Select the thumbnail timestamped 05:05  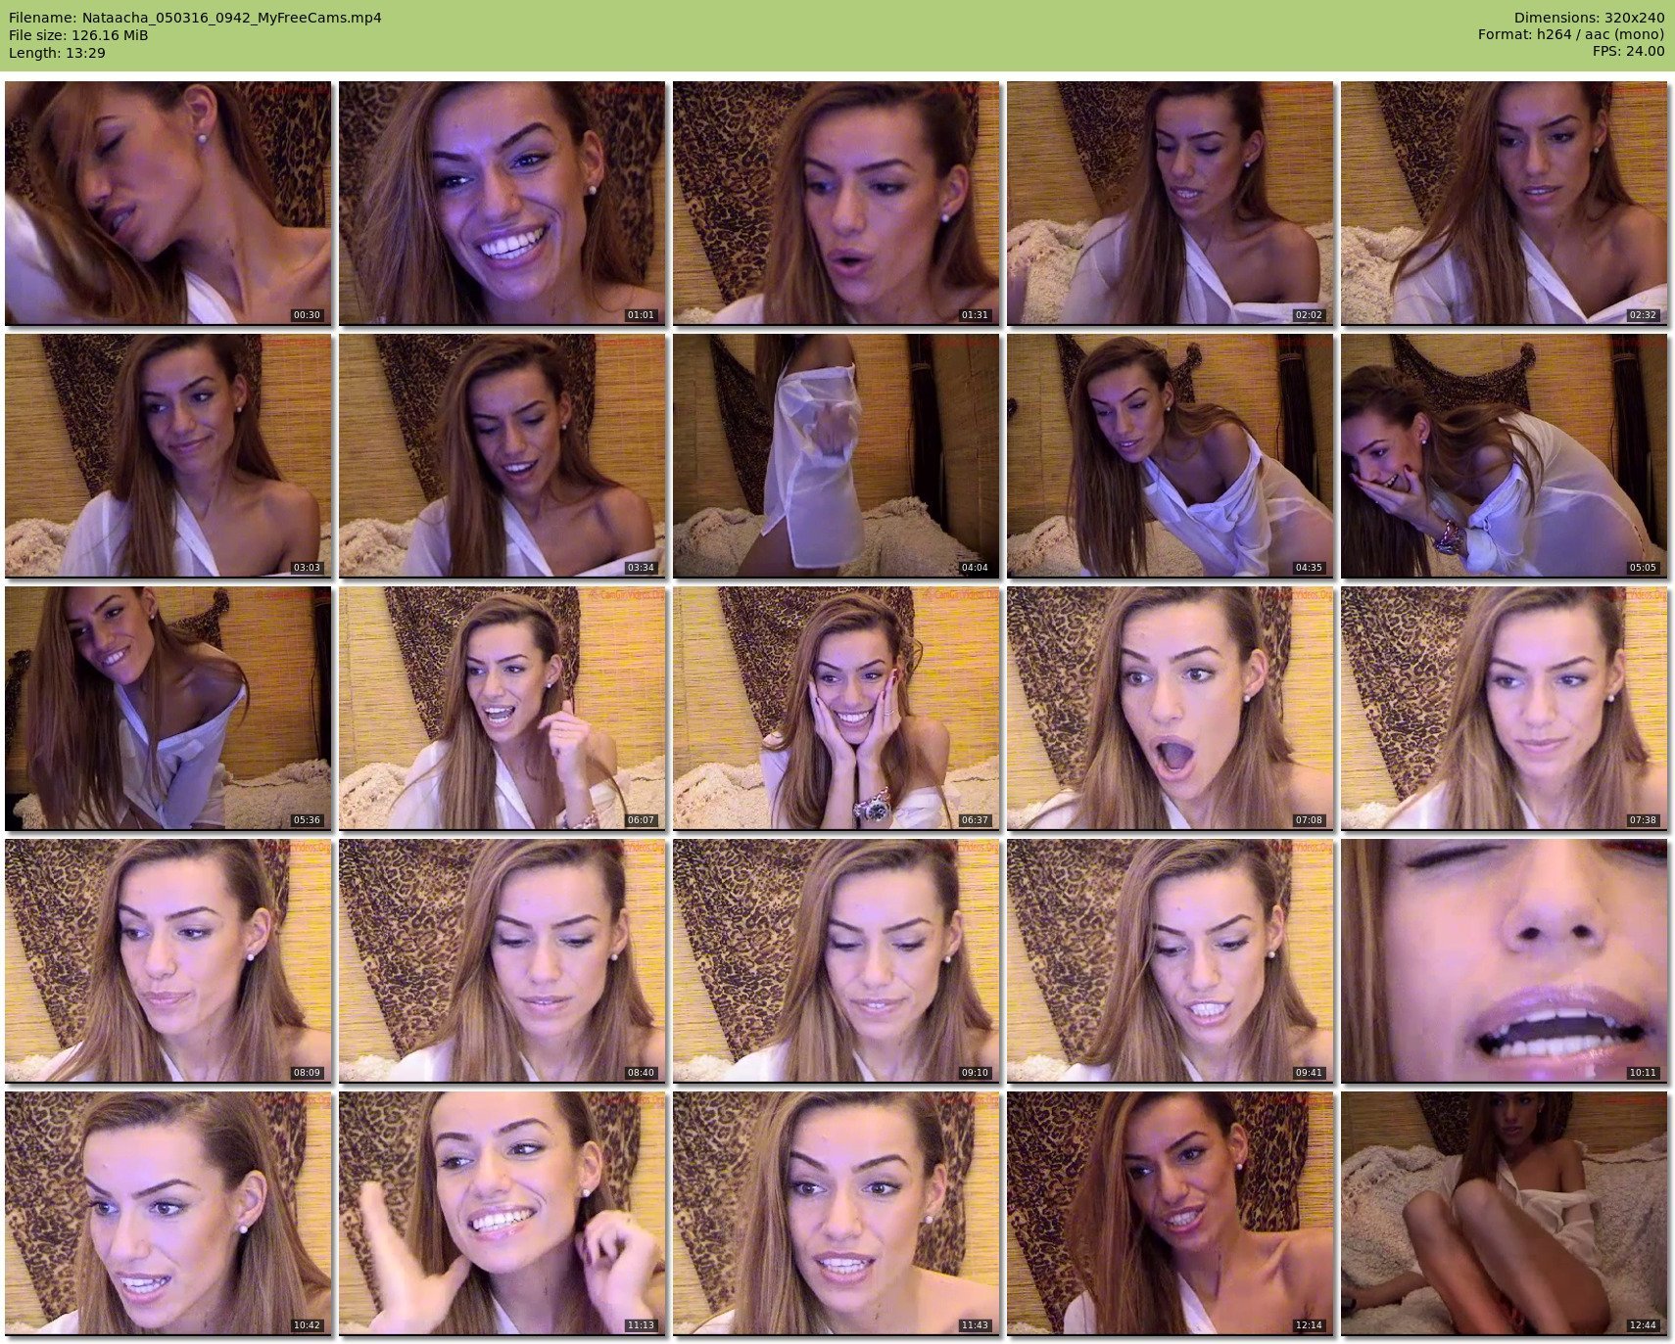point(1504,455)
